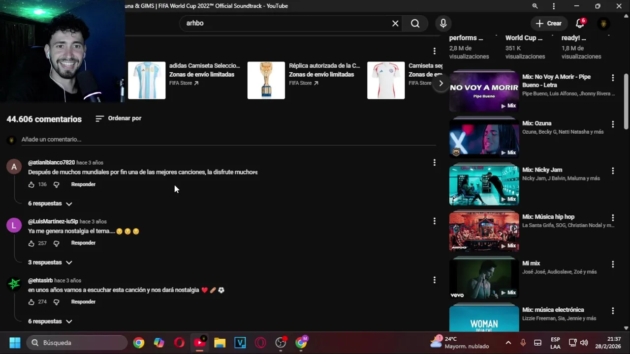Click the search magnifier button
The width and height of the screenshot is (630, 354).
click(x=415, y=23)
